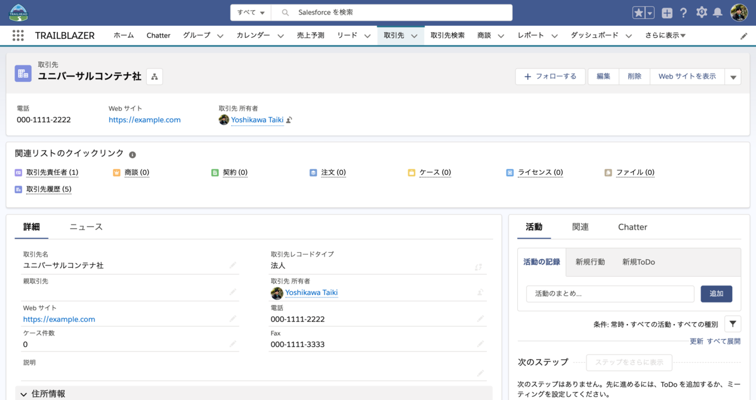Edit the Fax field pencil icon
Viewport: 756px width, 400px height.
(481, 344)
